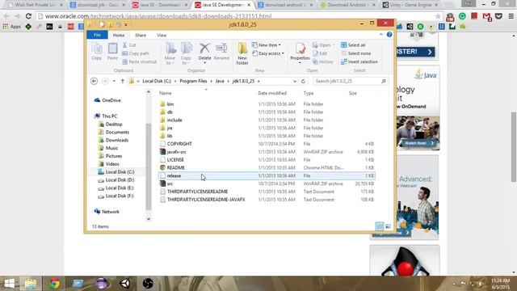Open File Explorer taskbar icon
The width and height of the screenshot is (517, 291).
tap(31, 284)
